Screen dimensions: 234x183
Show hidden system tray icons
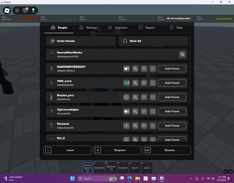(x=191, y=178)
